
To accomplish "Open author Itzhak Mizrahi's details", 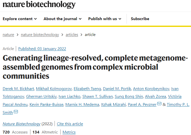I will click(x=113, y=105).
